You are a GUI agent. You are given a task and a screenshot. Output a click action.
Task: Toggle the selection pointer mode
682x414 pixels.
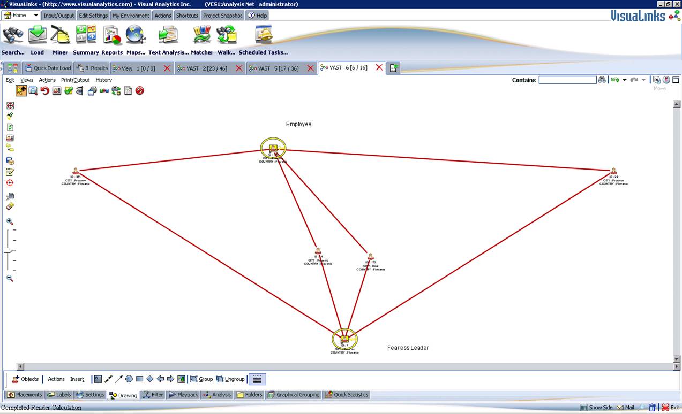[x=21, y=91]
